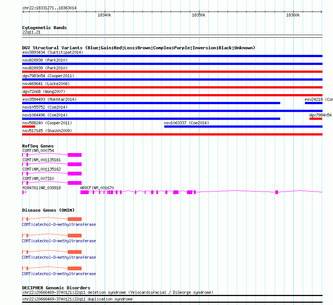Select the blue esv3893434 gain bar
This screenshot has width=333, height=305.
(172, 56)
